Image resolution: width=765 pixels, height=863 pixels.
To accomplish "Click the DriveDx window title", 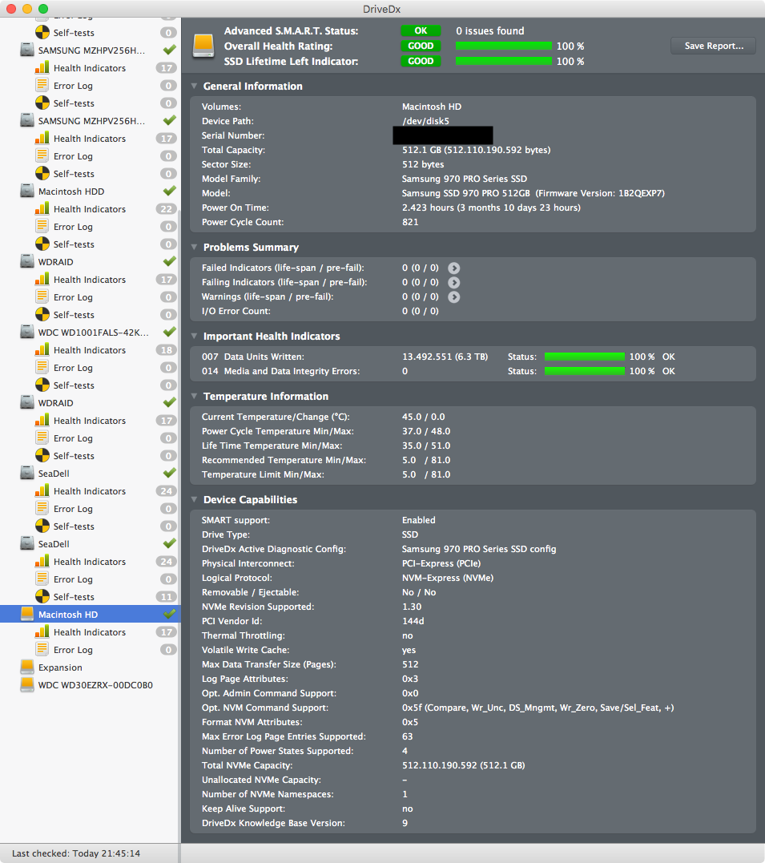I will 382,9.
